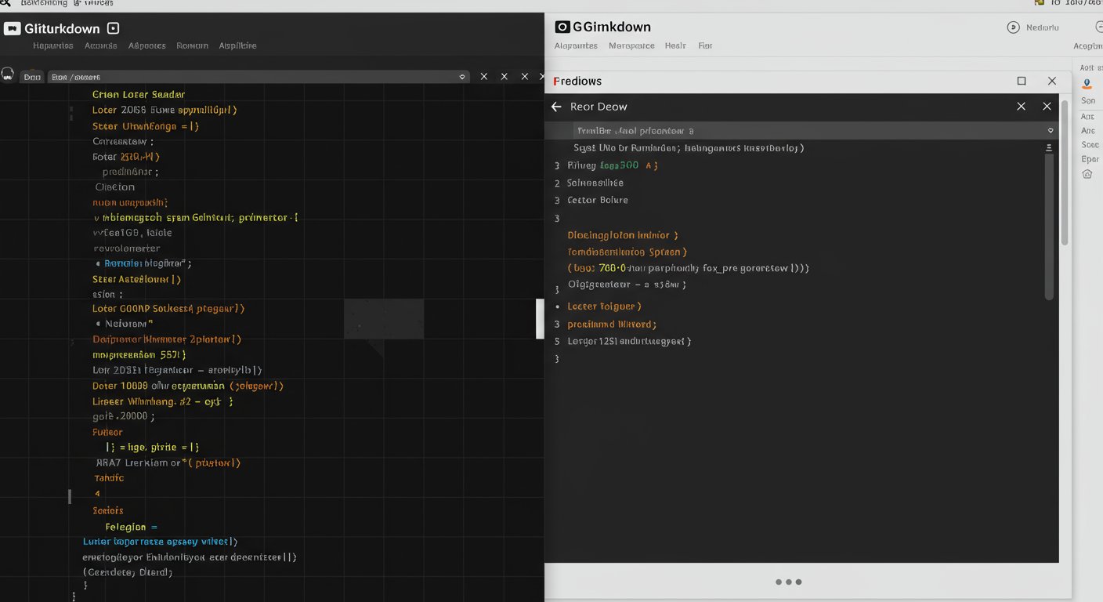Click the Frediows panel title

click(x=577, y=81)
